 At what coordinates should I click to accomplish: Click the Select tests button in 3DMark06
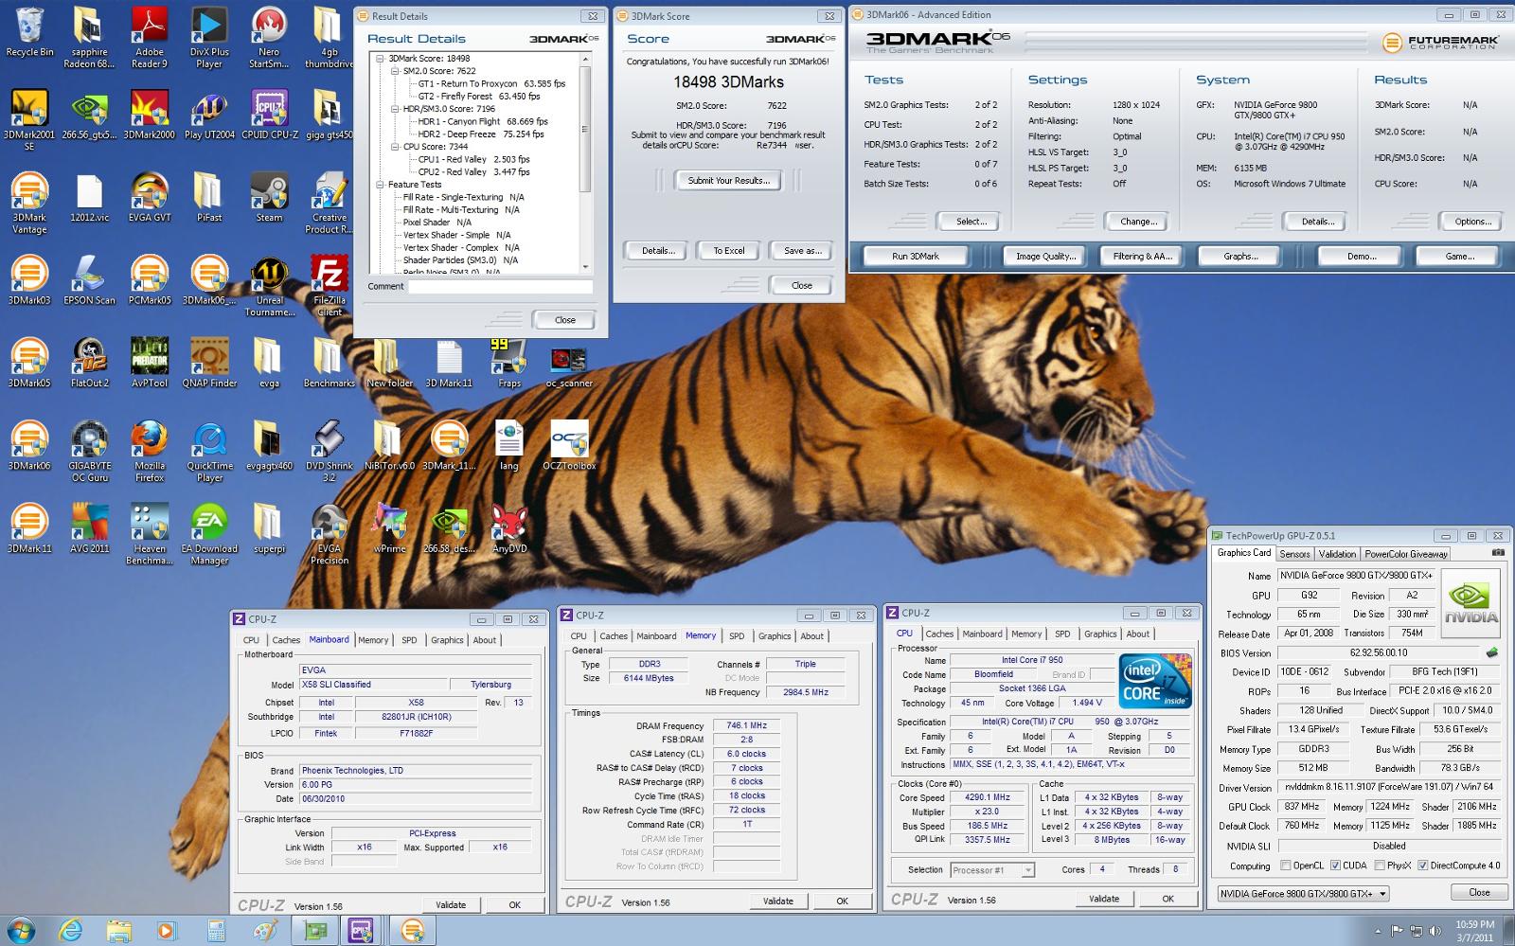(971, 221)
